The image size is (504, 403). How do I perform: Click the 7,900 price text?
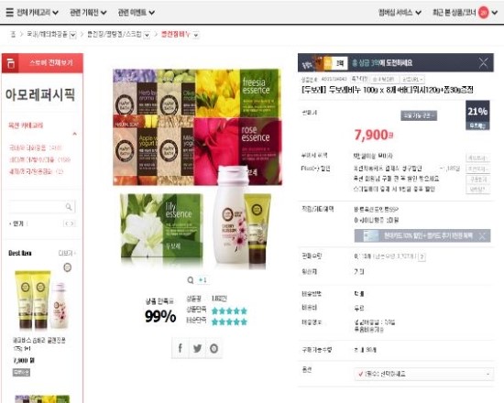pyautogui.click(x=374, y=135)
